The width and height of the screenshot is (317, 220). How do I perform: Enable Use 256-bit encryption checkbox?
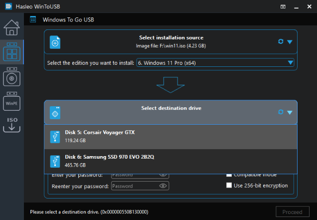click(229, 186)
